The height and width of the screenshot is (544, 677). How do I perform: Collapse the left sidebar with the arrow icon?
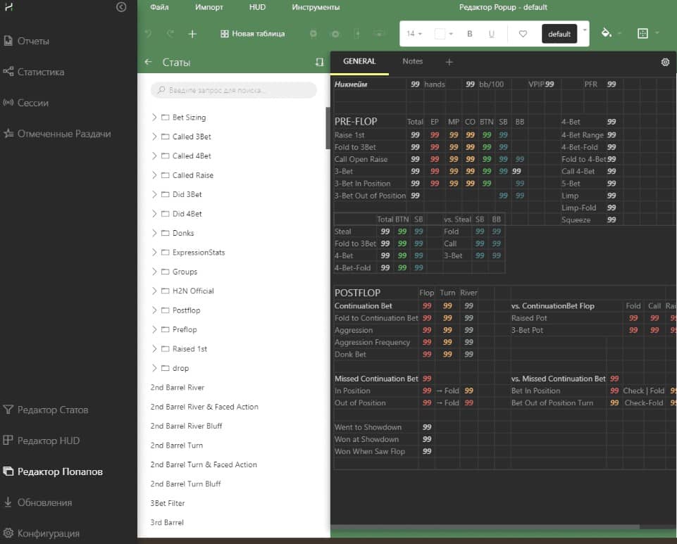click(x=121, y=7)
